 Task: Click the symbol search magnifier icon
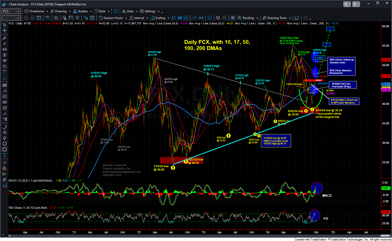[x=48, y=18]
